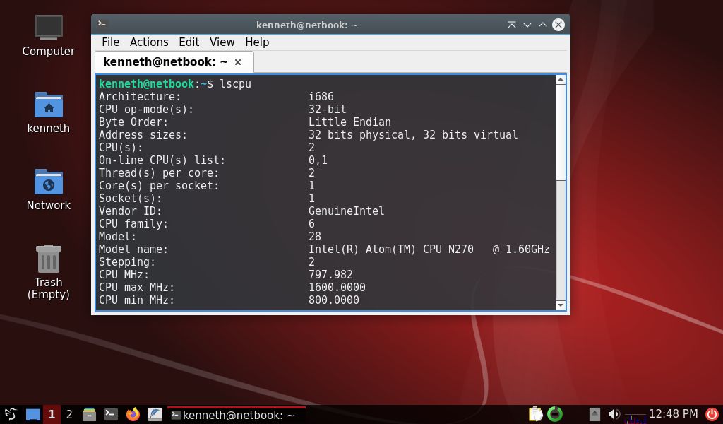
Task: Click the green update notifier tray icon
Action: coord(555,414)
